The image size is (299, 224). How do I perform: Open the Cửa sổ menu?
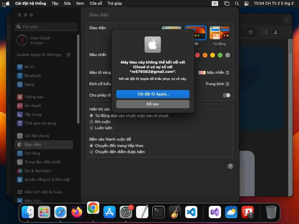[95, 3]
